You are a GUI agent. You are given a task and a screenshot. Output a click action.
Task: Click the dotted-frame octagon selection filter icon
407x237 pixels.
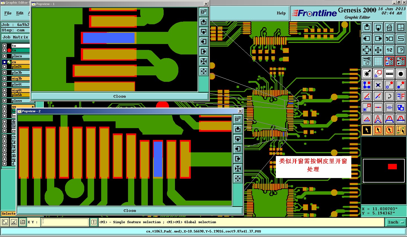tap(400, 74)
